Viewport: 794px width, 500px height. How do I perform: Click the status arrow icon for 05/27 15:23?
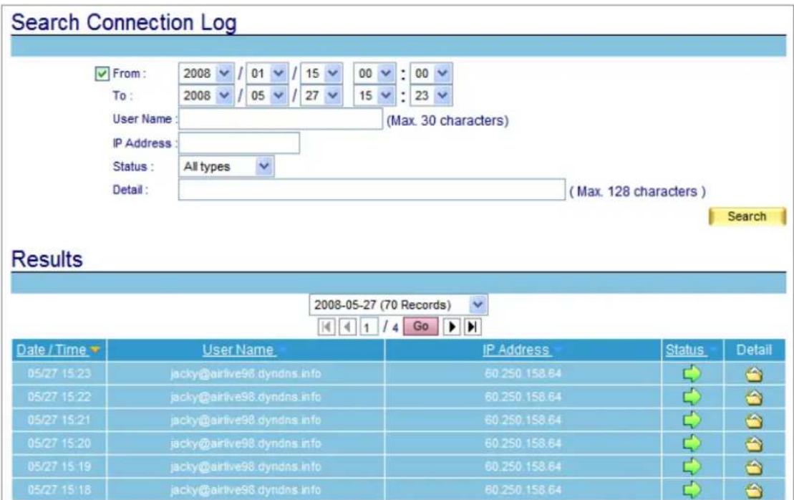click(692, 374)
